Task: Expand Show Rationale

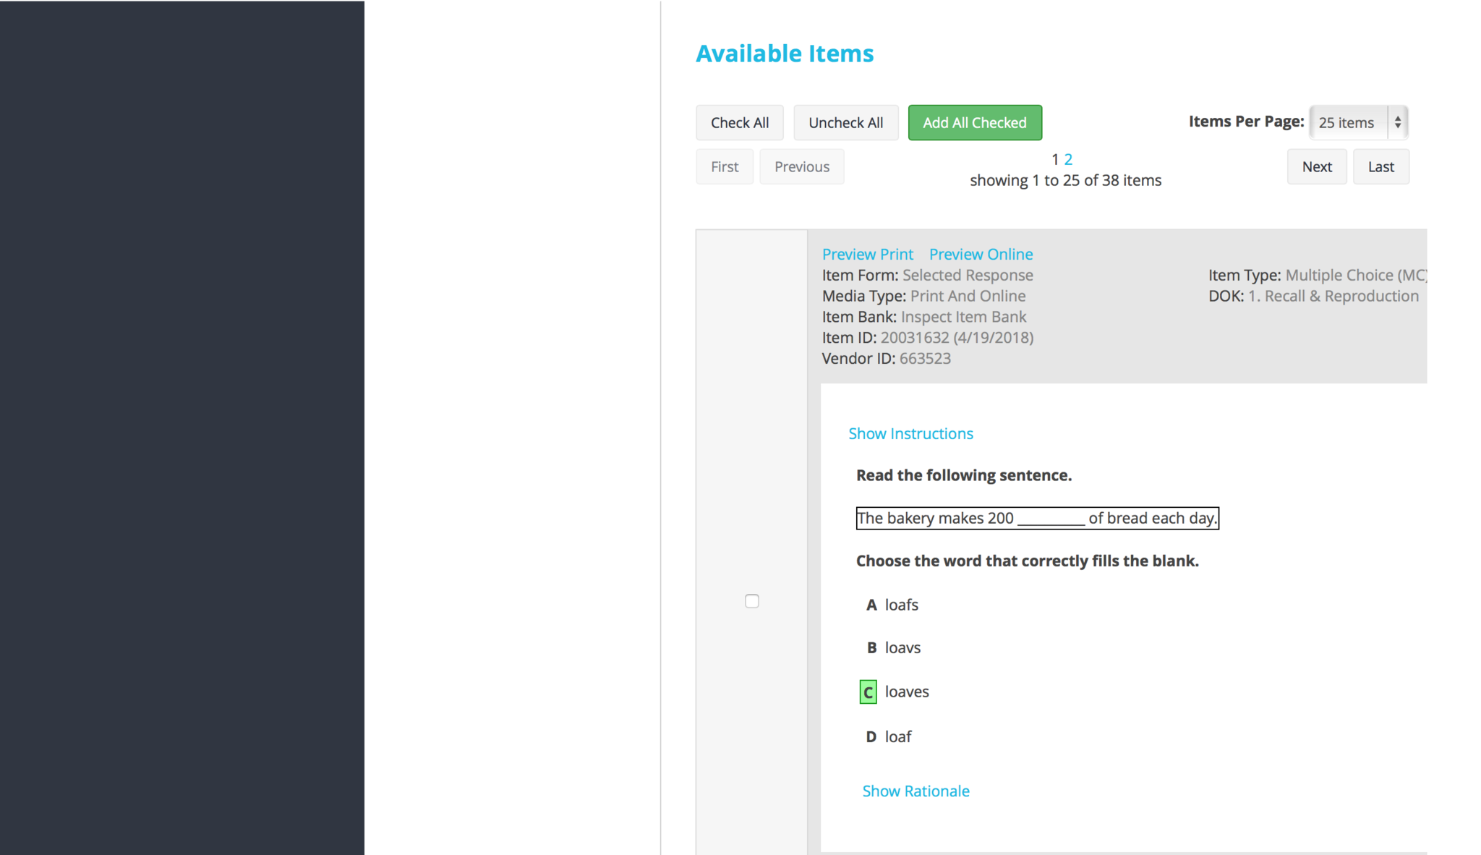Action: tap(916, 791)
